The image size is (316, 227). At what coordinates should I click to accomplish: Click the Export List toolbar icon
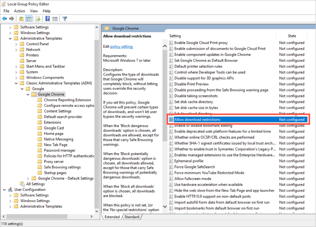coord(38,18)
